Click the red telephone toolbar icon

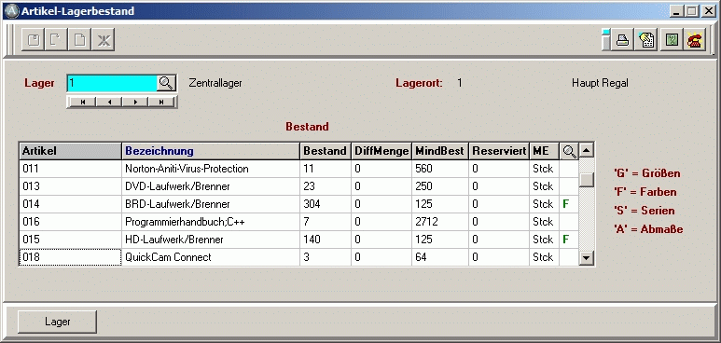[694, 40]
